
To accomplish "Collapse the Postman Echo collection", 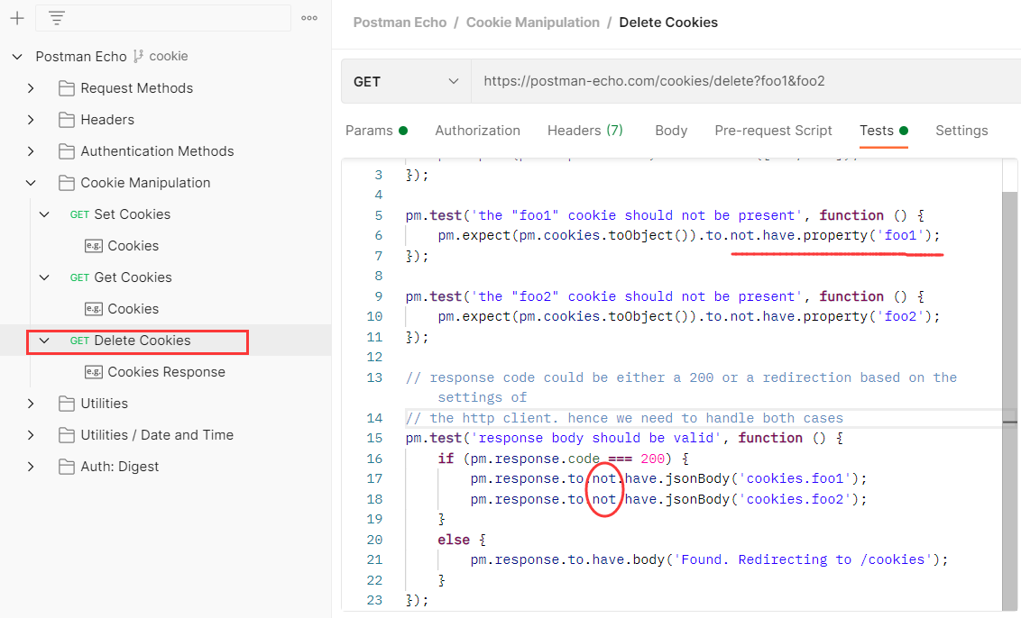I will point(16,57).
